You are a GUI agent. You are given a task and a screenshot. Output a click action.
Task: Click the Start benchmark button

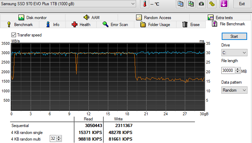pos(234,36)
